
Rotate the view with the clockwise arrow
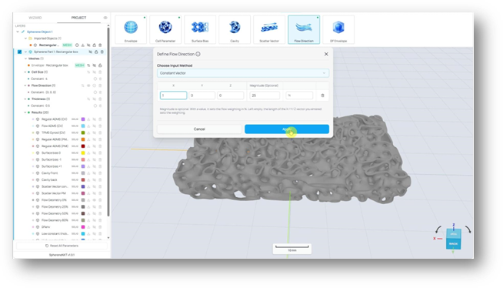[x=468, y=229]
